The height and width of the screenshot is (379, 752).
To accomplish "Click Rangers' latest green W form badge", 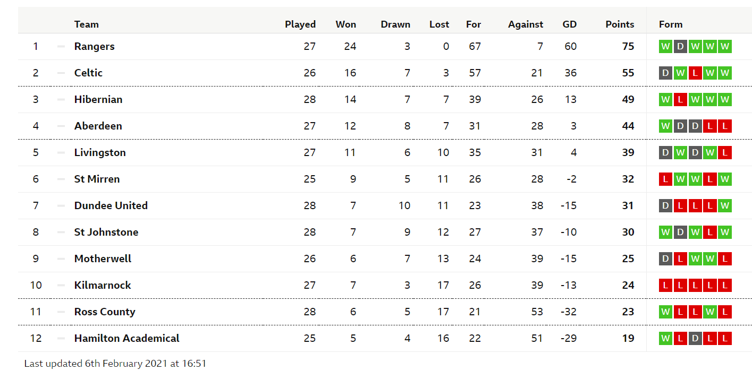I will click(x=725, y=46).
